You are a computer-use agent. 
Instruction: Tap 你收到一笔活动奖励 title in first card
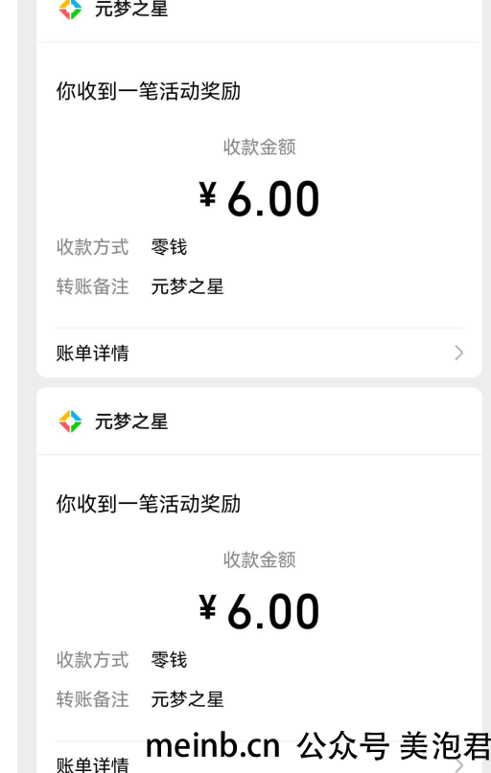148,91
